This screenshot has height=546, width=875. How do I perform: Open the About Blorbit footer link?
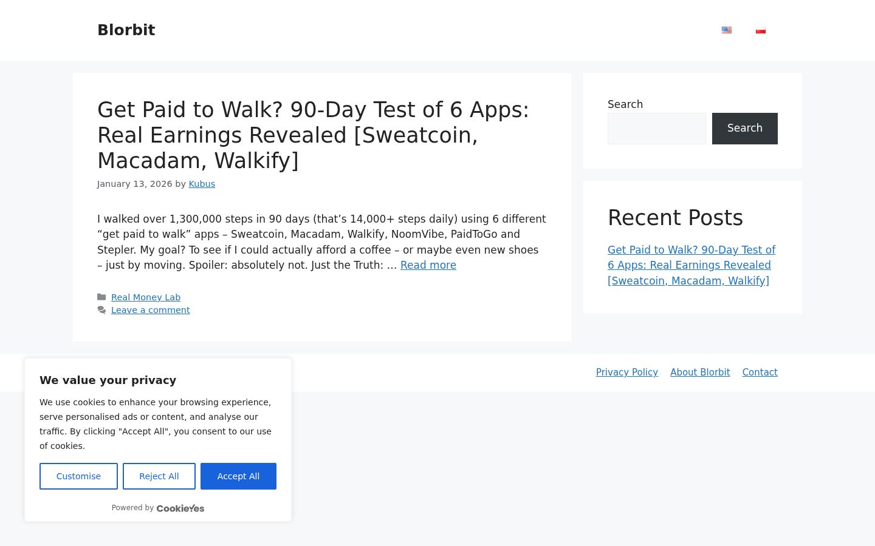coord(700,372)
